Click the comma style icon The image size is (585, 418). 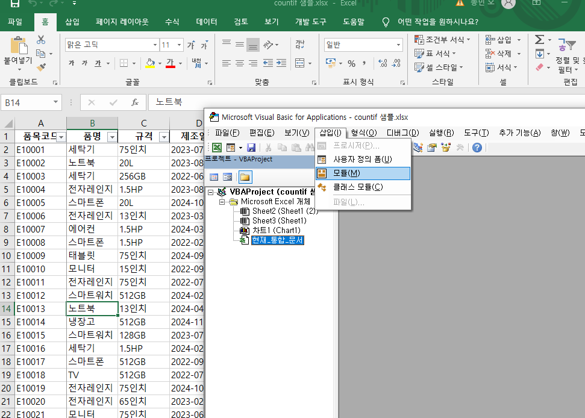(x=364, y=63)
